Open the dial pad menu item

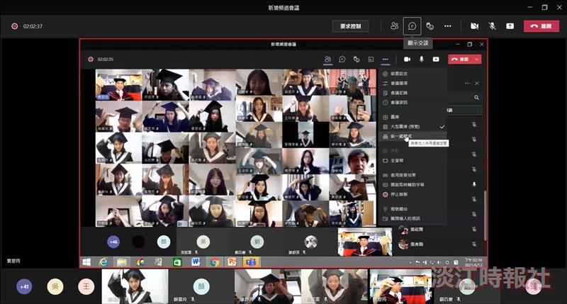click(414, 209)
